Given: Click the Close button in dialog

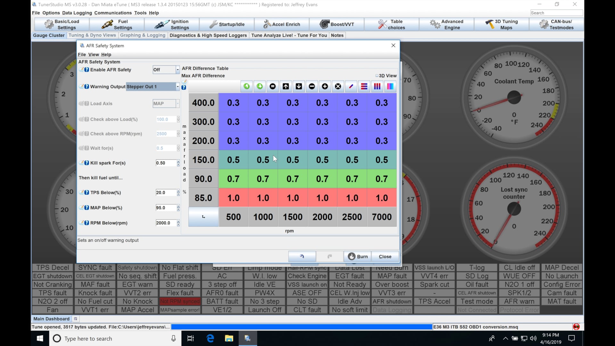Looking at the screenshot, I should [x=385, y=257].
